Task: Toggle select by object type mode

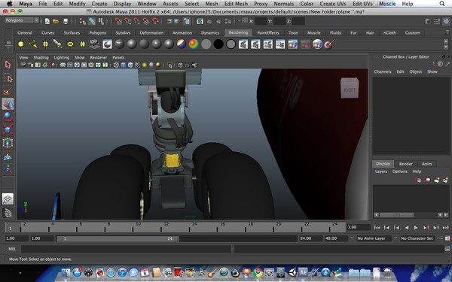Action: click(x=92, y=21)
